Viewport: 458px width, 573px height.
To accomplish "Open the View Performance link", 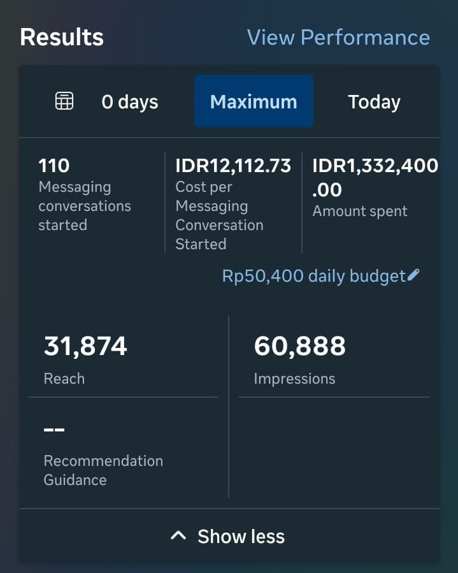I will point(338,37).
